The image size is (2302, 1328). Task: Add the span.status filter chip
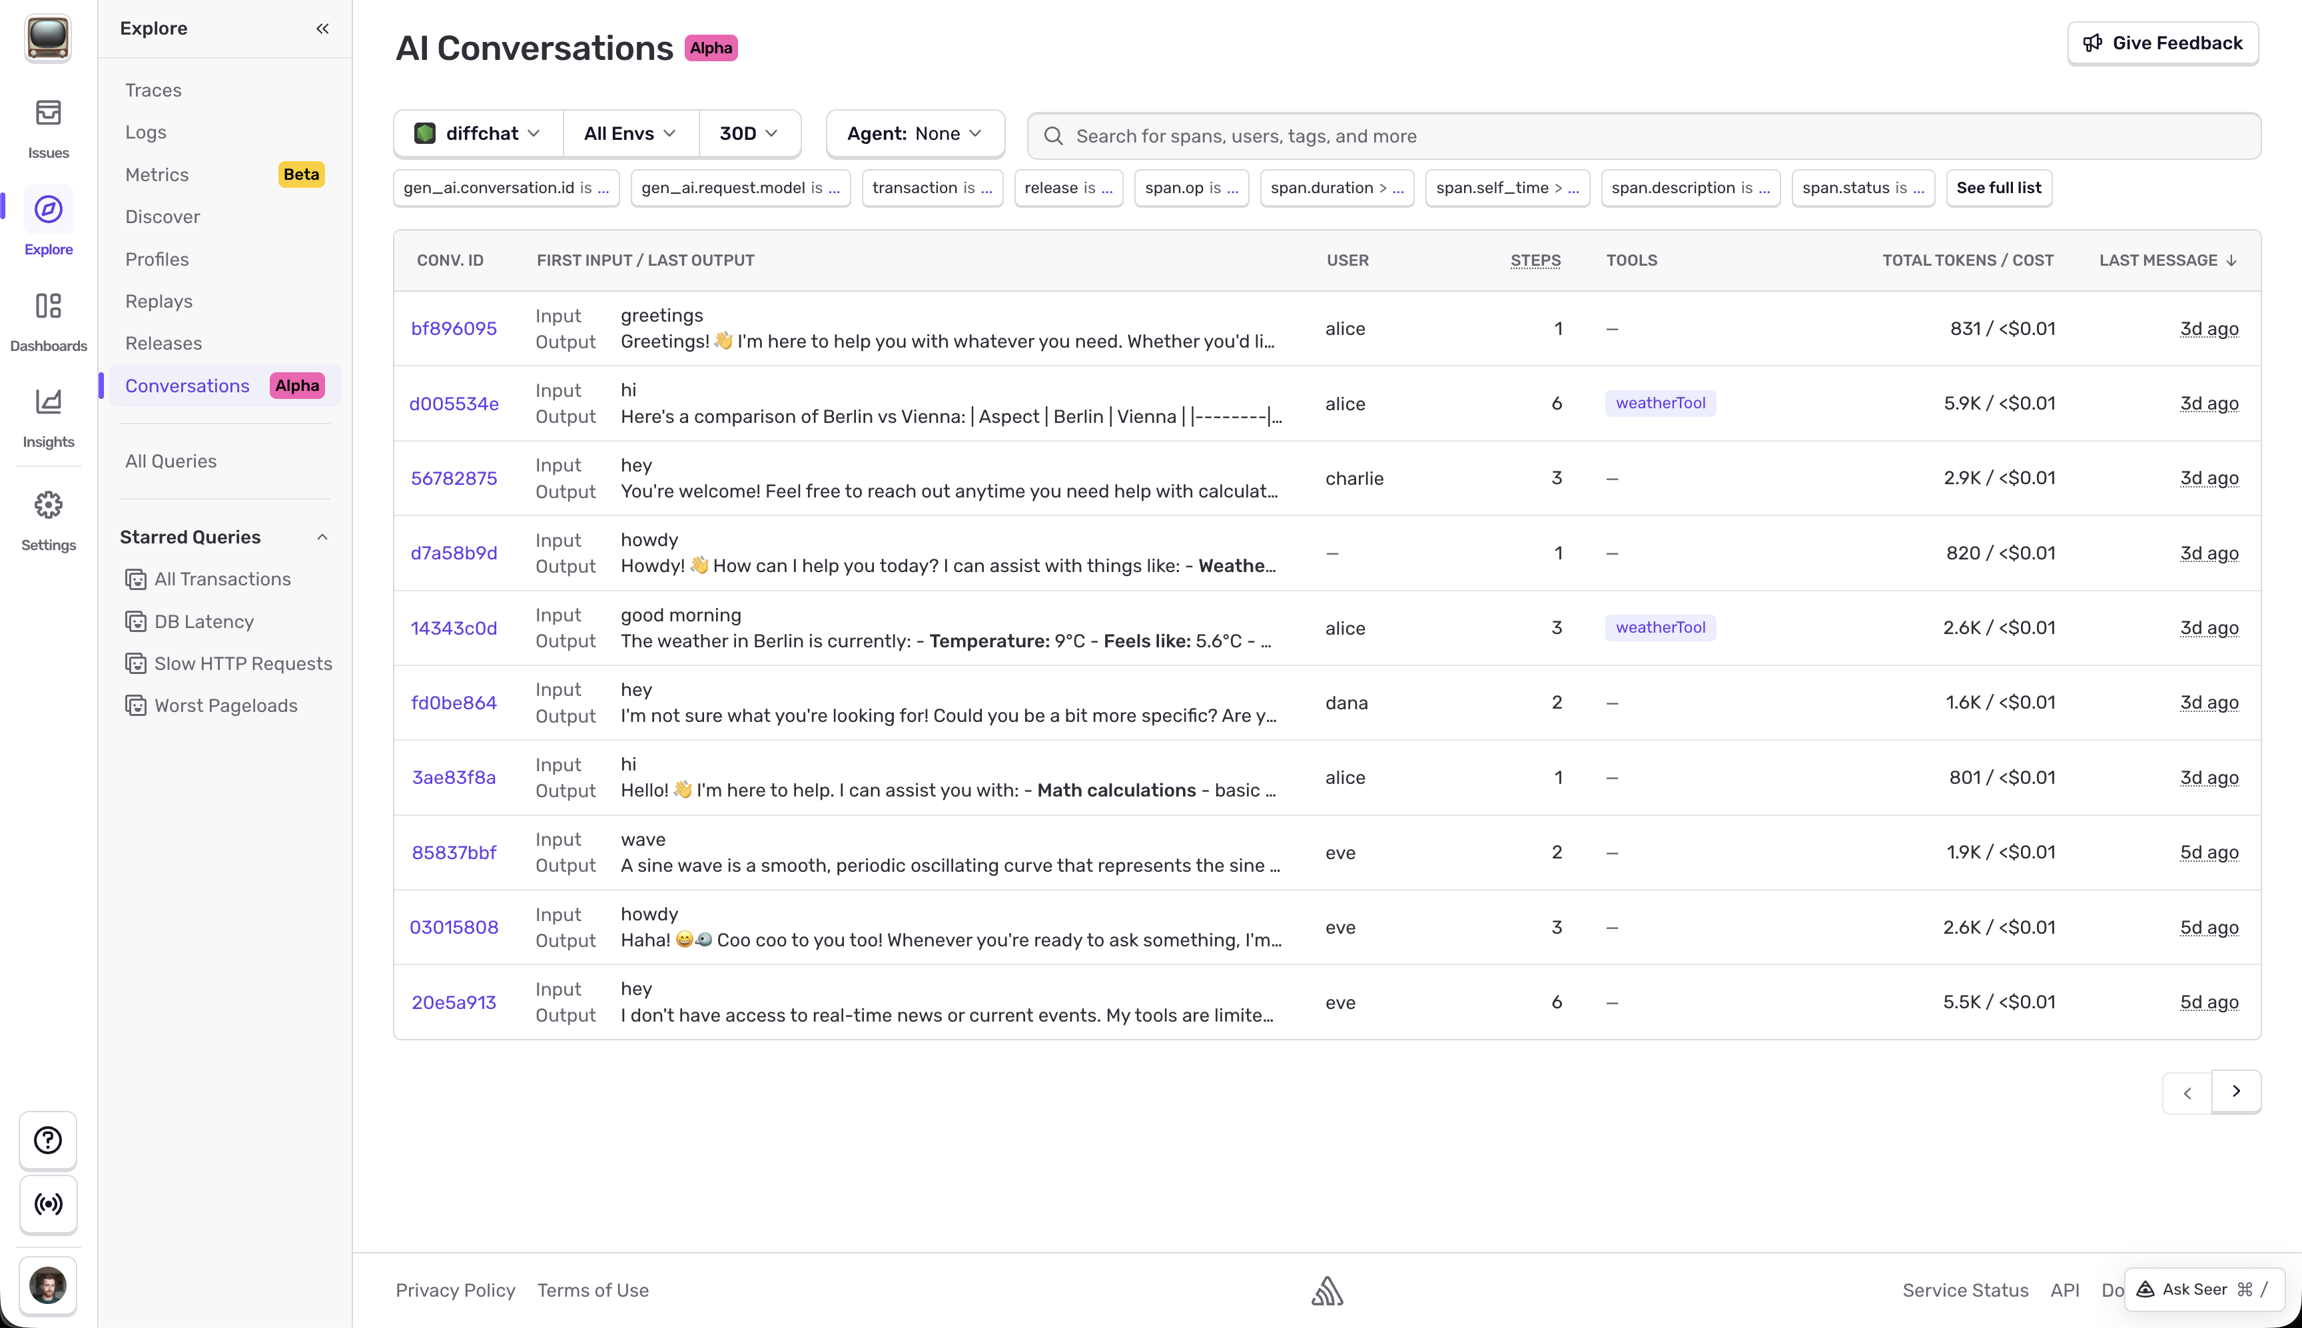(x=1863, y=188)
